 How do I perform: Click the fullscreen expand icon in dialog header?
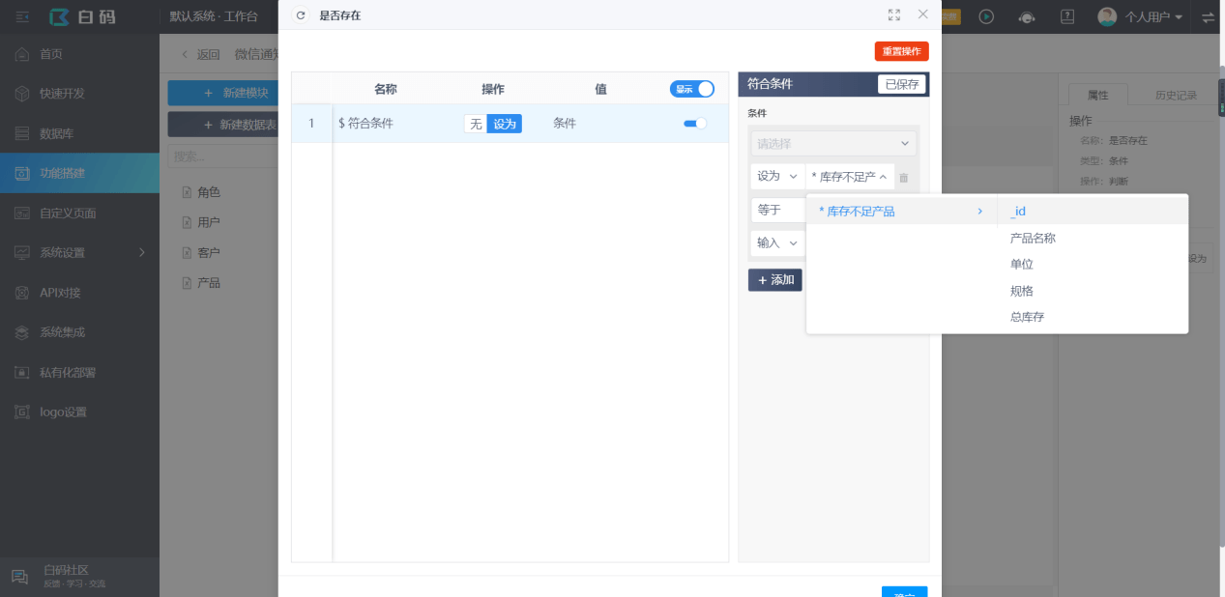pyautogui.click(x=894, y=14)
